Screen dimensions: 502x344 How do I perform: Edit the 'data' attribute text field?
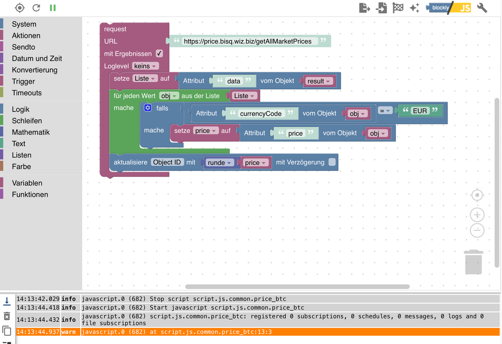pos(233,81)
